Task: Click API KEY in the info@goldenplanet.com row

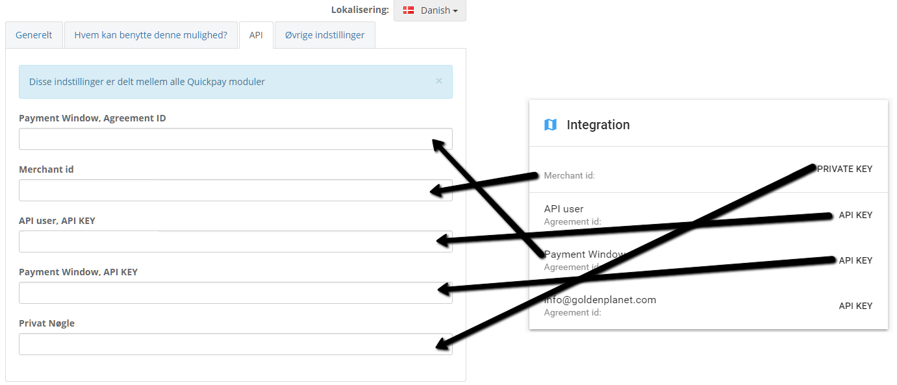Action: click(x=855, y=306)
